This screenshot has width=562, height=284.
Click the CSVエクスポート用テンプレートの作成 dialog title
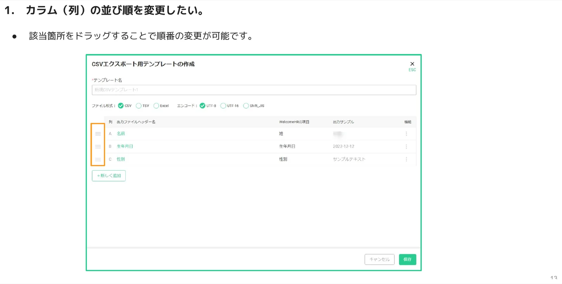[x=143, y=64]
